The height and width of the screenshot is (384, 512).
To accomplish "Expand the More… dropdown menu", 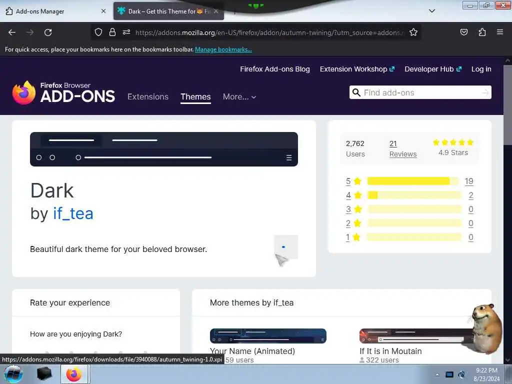I will click(239, 96).
